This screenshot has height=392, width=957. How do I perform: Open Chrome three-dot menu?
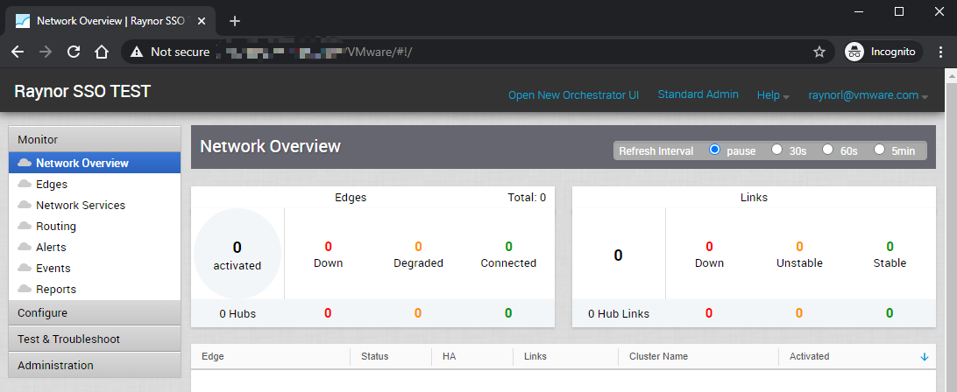pos(940,52)
